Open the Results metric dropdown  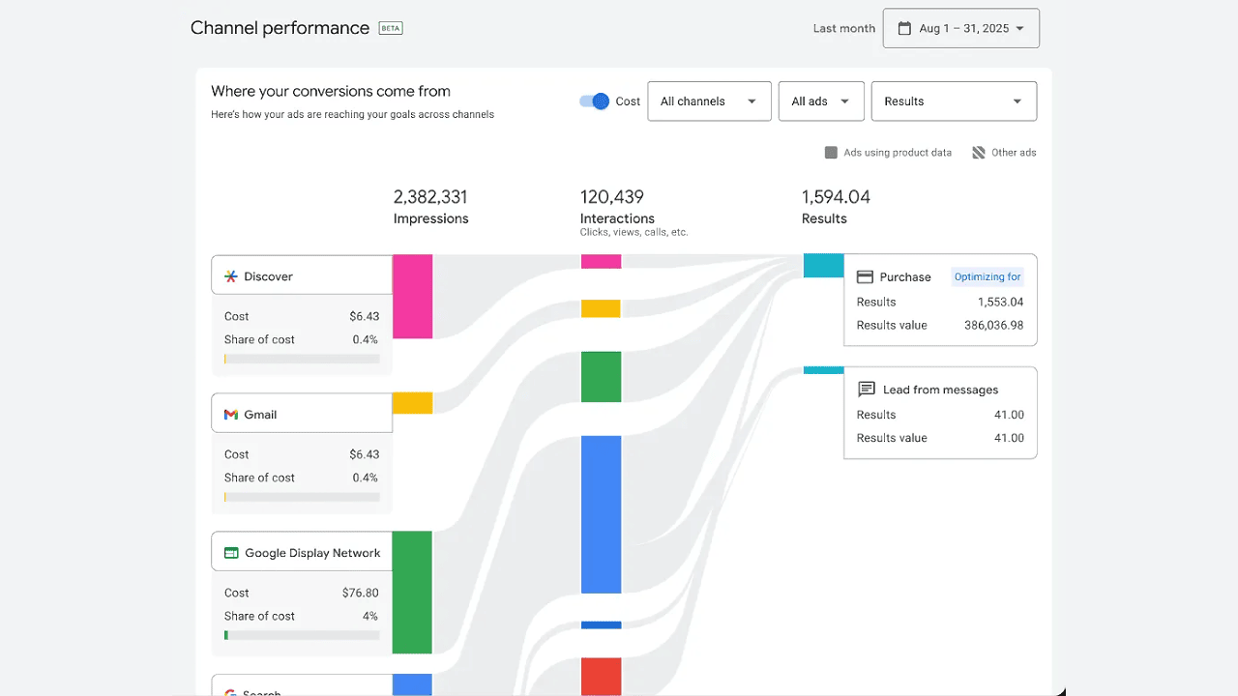tap(953, 101)
